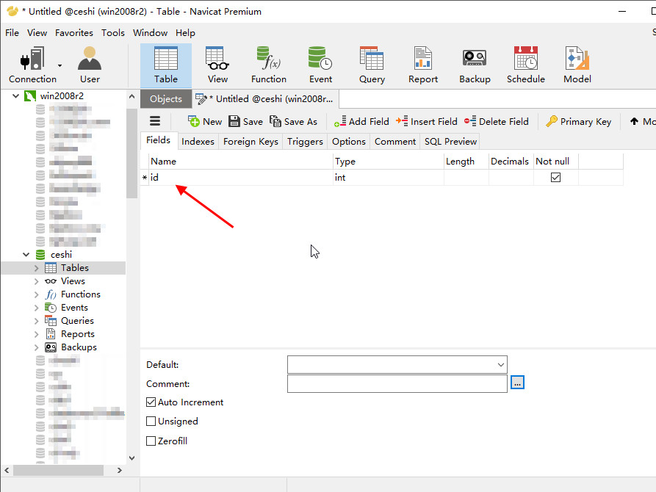
Task: Switch to the Foreign Keys tab
Action: [x=250, y=142]
